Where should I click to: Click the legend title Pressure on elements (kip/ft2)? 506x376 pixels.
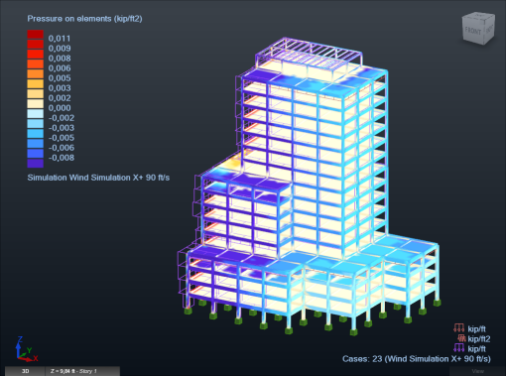point(84,19)
